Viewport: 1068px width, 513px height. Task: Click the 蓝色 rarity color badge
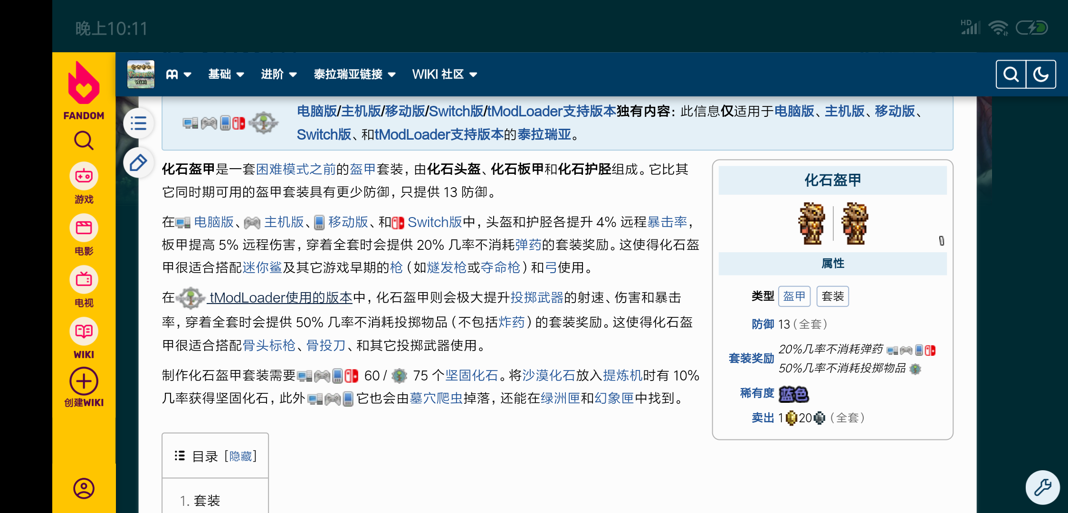[793, 394]
